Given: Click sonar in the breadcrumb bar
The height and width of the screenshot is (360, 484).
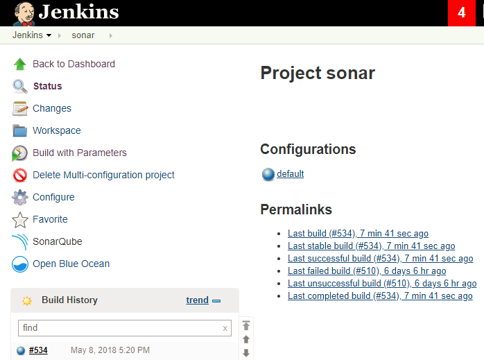Looking at the screenshot, I should pos(83,35).
